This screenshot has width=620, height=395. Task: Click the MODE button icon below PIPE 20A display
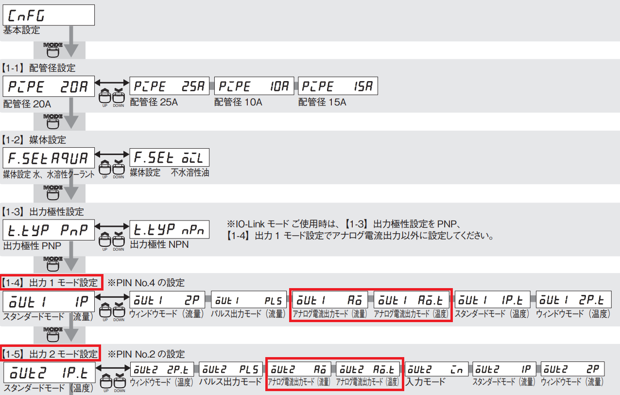click(53, 121)
